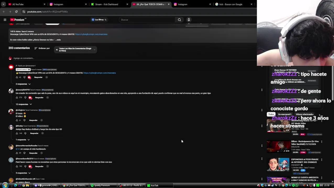Expand 2 respuestas under pinned comment
The height and width of the screenshot is (188, 334).
coord(23,84)
